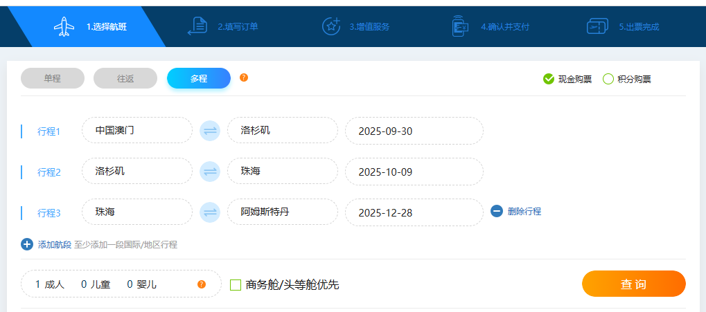Click the ticket issued icon for step 5
706x312 pixels.
[x=597, y=26]
